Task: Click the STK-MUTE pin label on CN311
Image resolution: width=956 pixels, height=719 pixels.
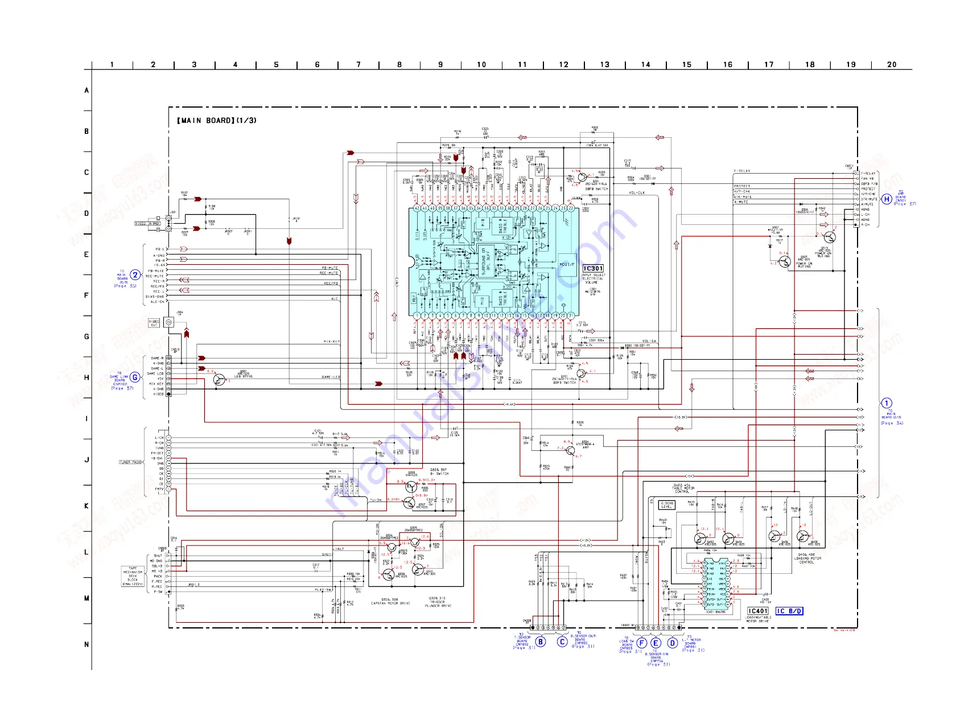Action: 869,199
